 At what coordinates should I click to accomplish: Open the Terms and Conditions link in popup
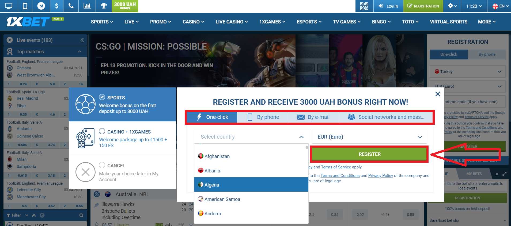340,176
